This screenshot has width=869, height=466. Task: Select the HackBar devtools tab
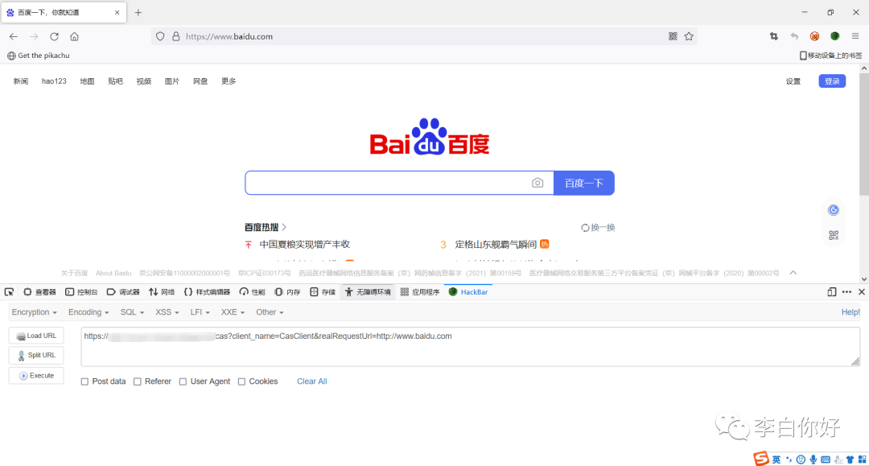[467, 292]
